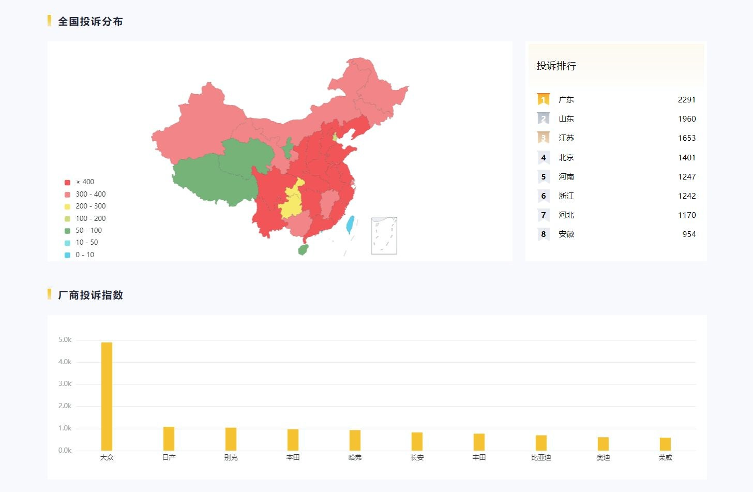Click the South China Sea inset box
Screen dimensions: 753x492
pyautogui.click(x=384, y=235)
